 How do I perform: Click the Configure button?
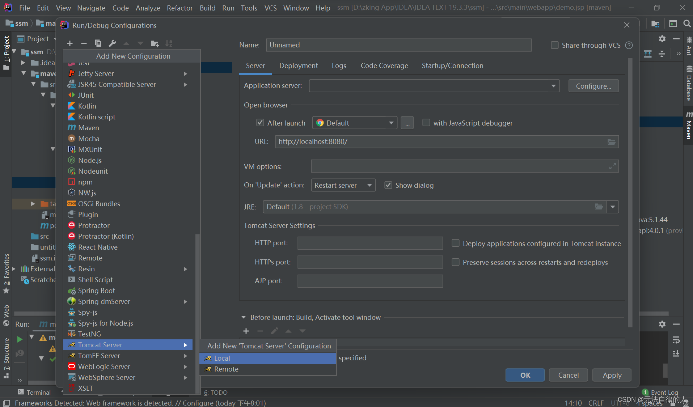point(593,86)
